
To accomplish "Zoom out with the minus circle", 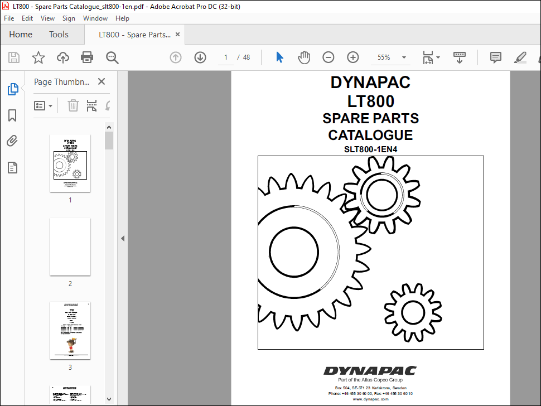I will 328,57.
